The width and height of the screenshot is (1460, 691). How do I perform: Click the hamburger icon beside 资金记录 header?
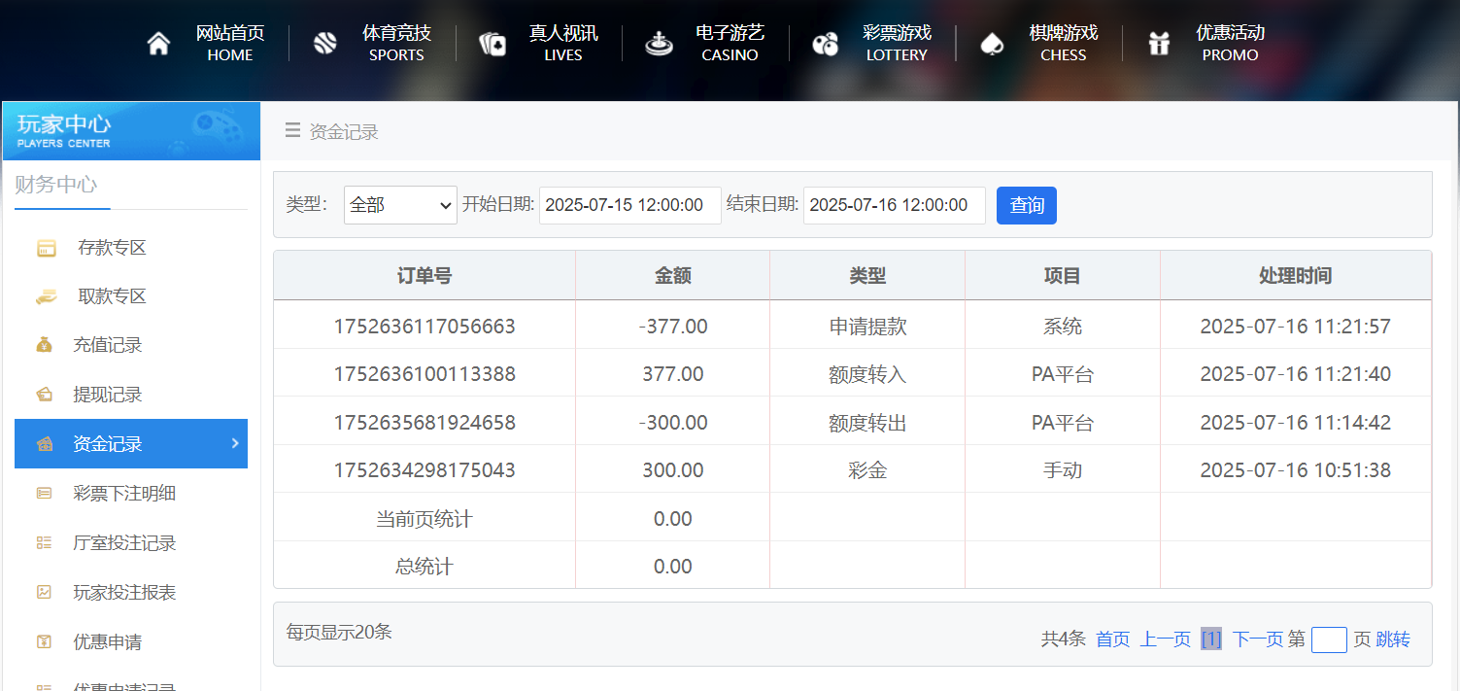pos(291,130)
